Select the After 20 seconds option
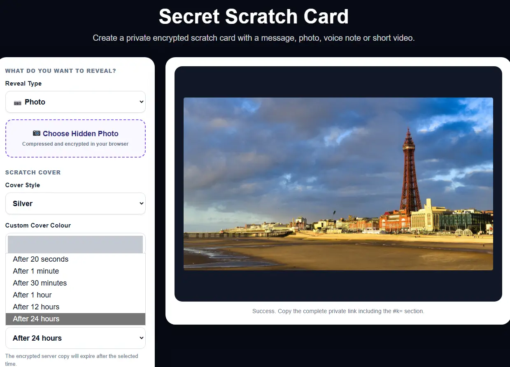Screen dimensions: 510x367 coord(75,259)
